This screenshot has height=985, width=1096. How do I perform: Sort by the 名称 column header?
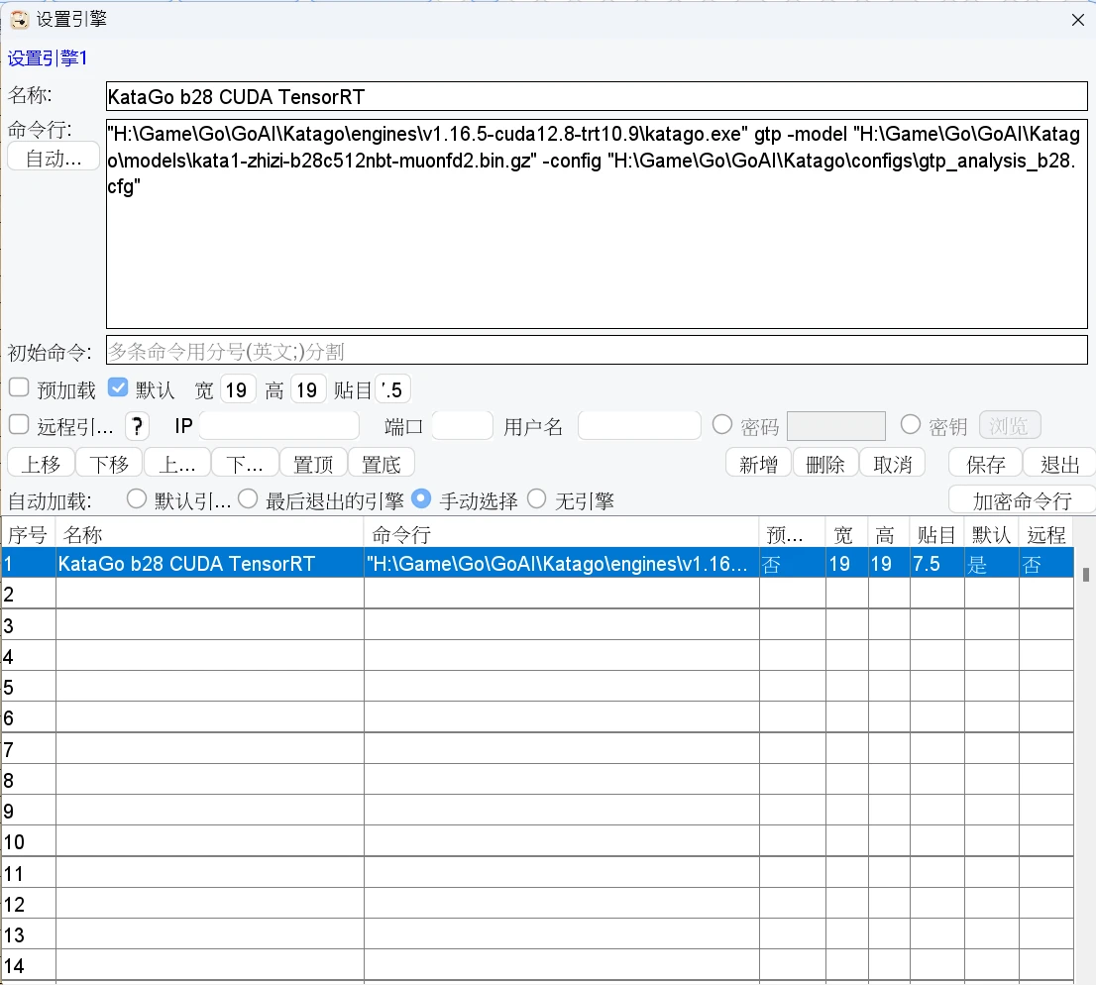click(210, 535)
